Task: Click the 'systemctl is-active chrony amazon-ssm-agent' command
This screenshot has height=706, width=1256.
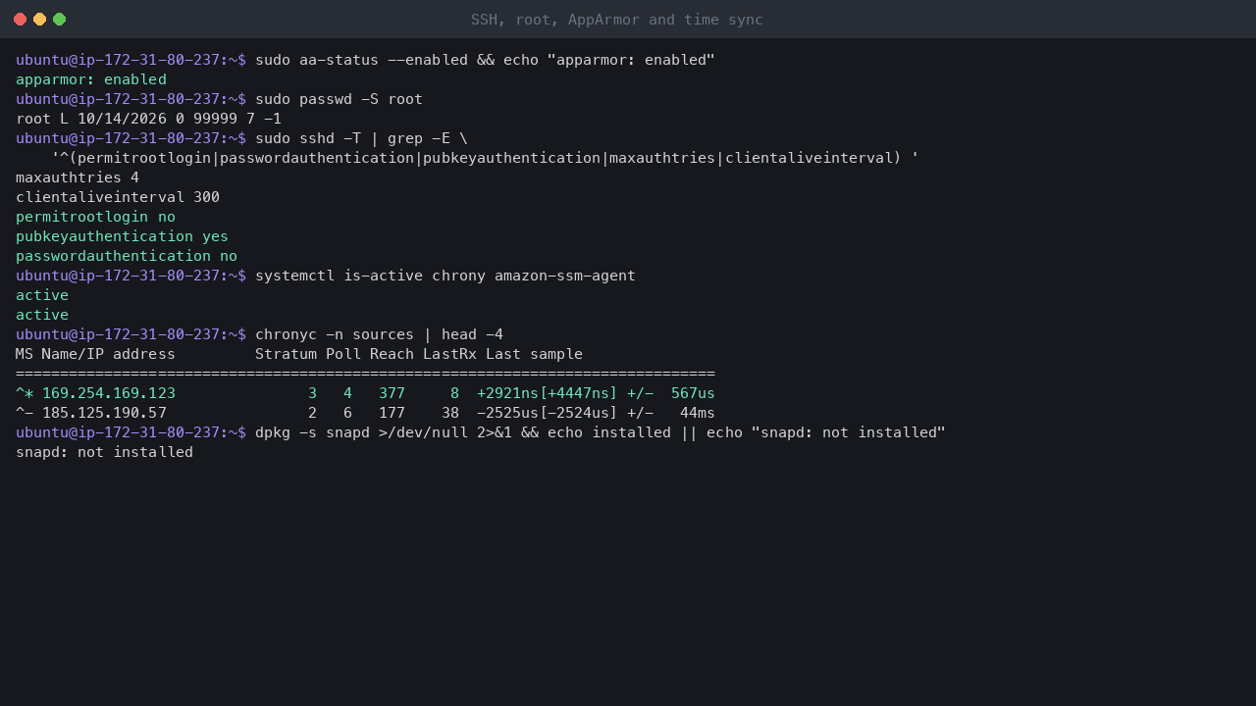Action: [445, 276]
